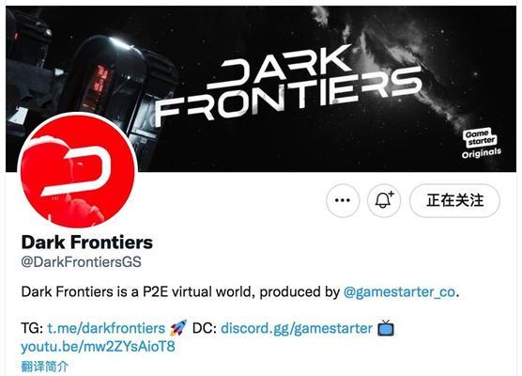Viewport: 522px width, 376px height.
Task: Open the red Dark Frontiers profile avatar
Action: (77, 171)
